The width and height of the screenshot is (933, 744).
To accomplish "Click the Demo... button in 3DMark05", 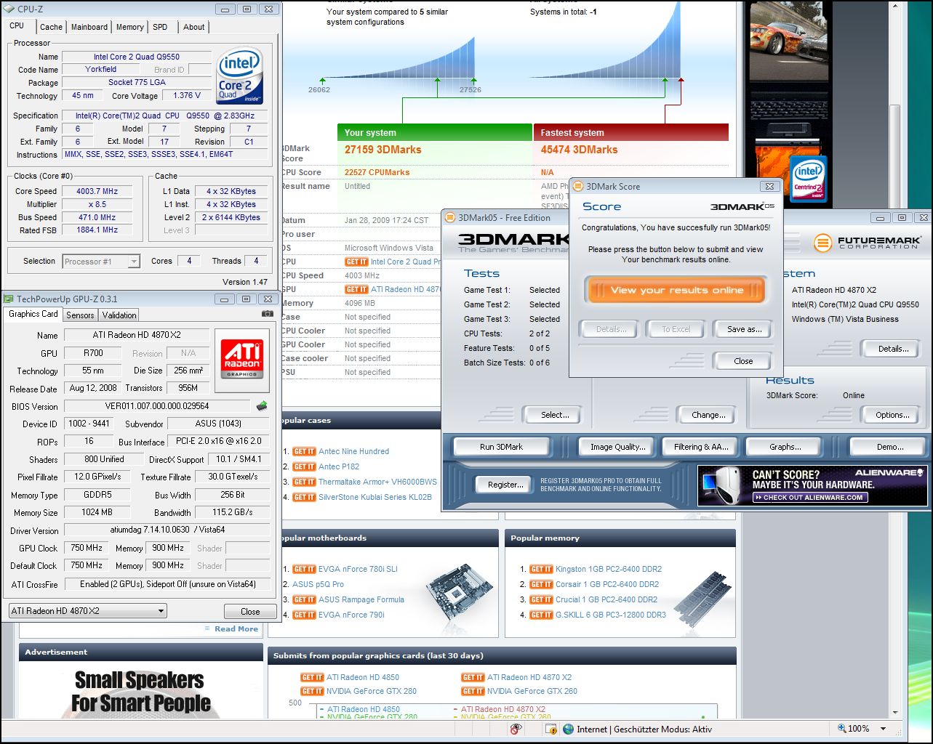I will point(889,447).
